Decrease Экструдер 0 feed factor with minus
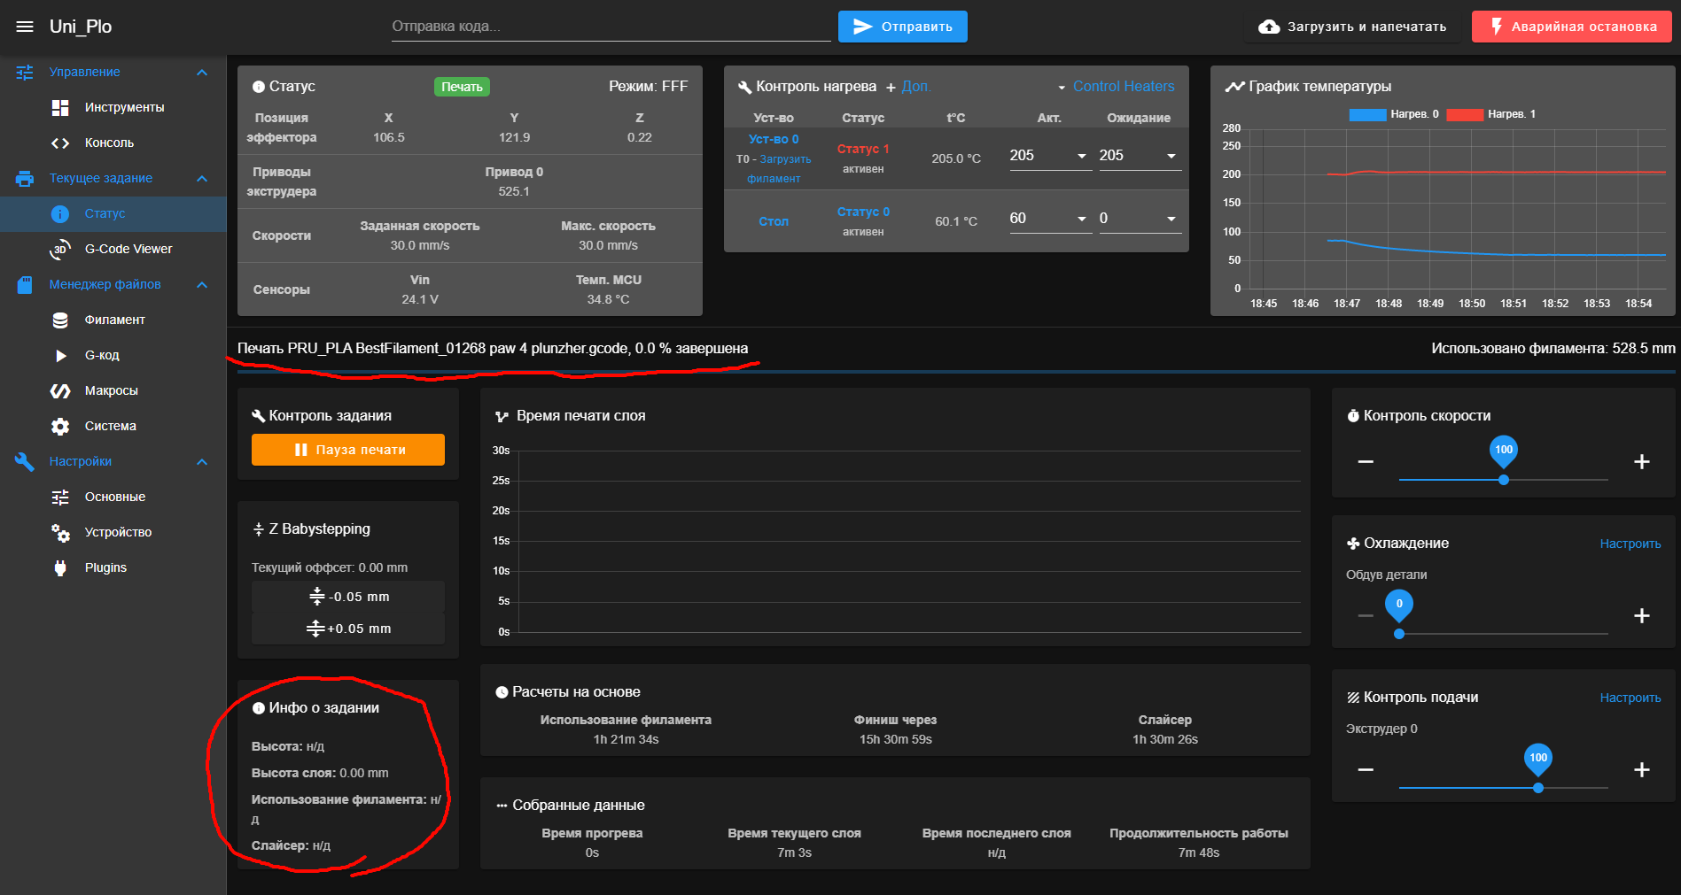 (1366, 769)
